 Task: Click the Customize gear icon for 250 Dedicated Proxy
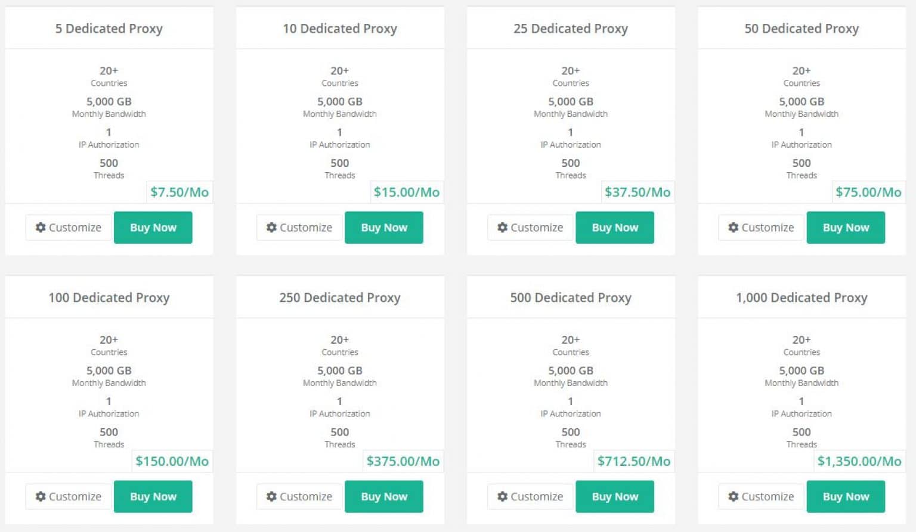[272, 496]
